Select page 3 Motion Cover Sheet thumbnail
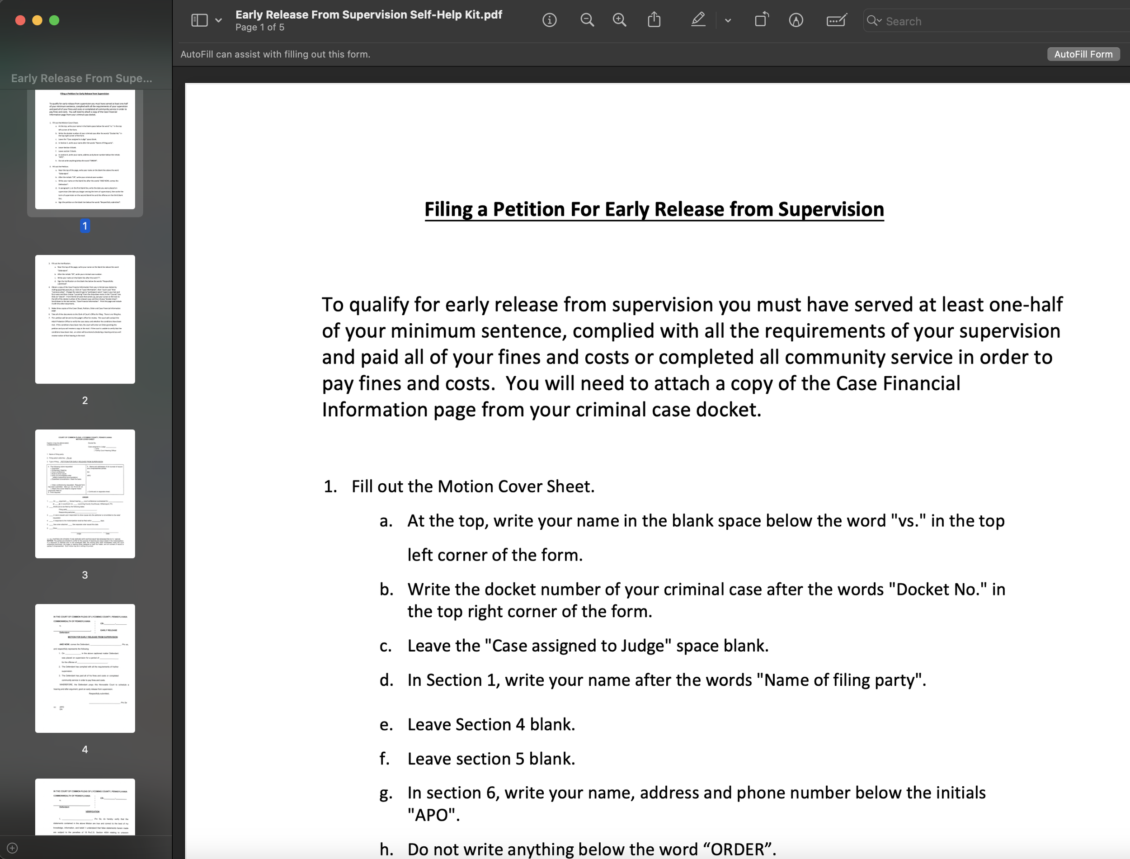Screen dimensions: 1130x859 [85, 493]
